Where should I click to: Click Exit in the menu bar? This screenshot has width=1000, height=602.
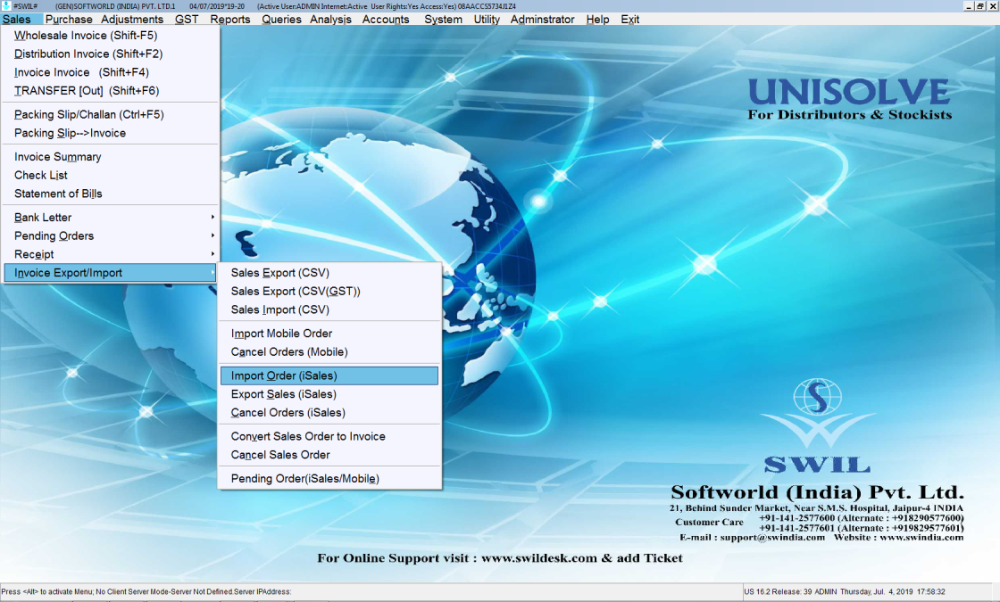[x=630, y=19]
